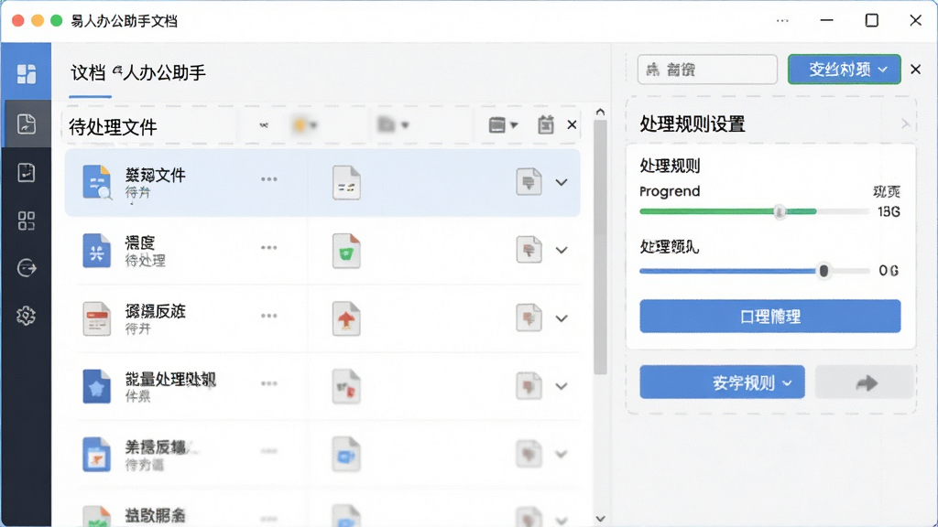Click the third row's red card document icon

coord(96,318)
